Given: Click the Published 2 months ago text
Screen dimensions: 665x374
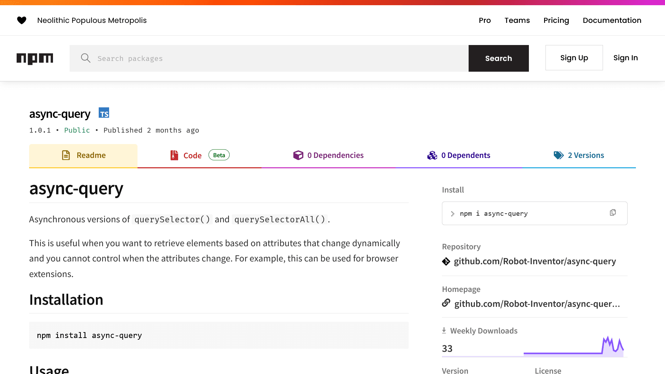Looking at the screenshot, I should (151, 130).
